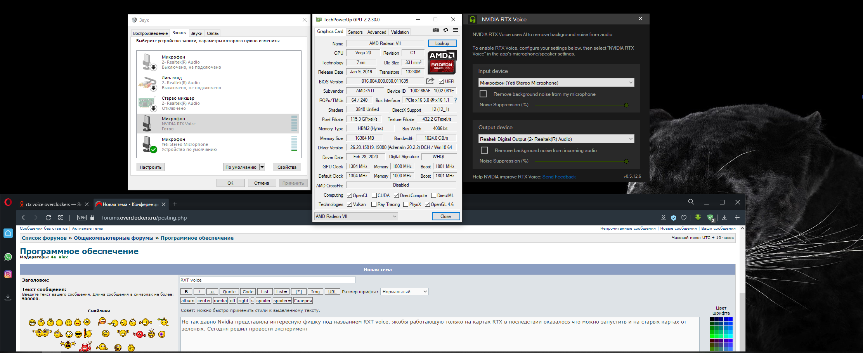Click the Opera address bar URL

(x=144, y=218)
